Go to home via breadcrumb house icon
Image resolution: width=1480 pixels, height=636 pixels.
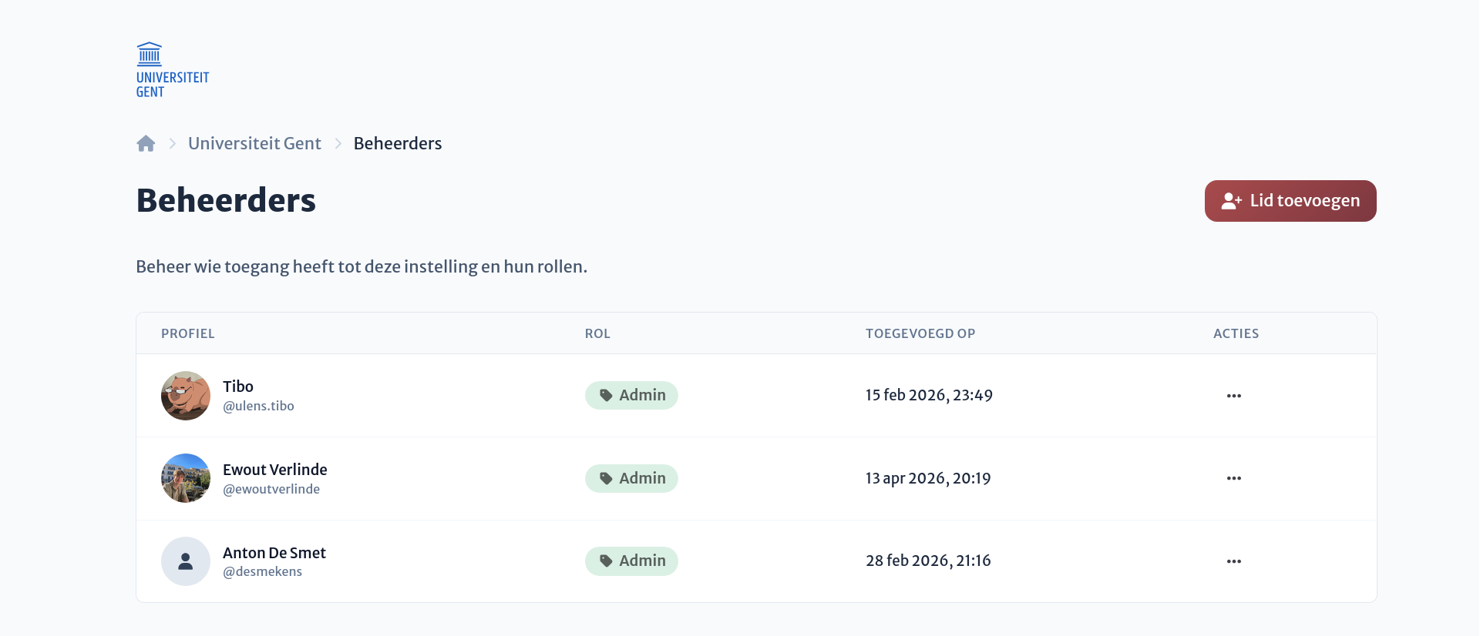point(146,143)
